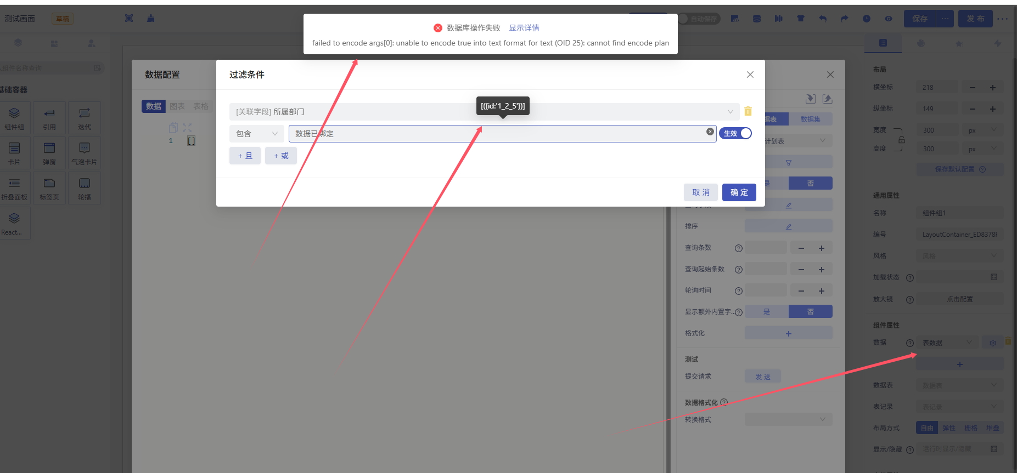Switch to the properties list tab
1017x473 pixels.
coord(883,43)
